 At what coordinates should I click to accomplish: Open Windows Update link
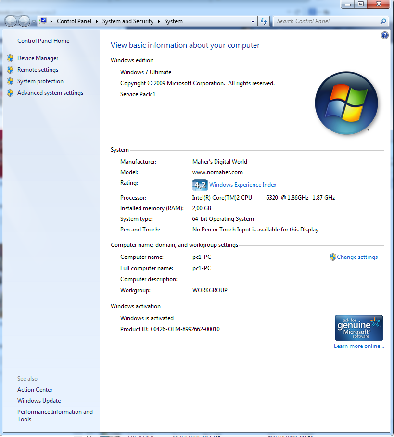tap(39, 401)
